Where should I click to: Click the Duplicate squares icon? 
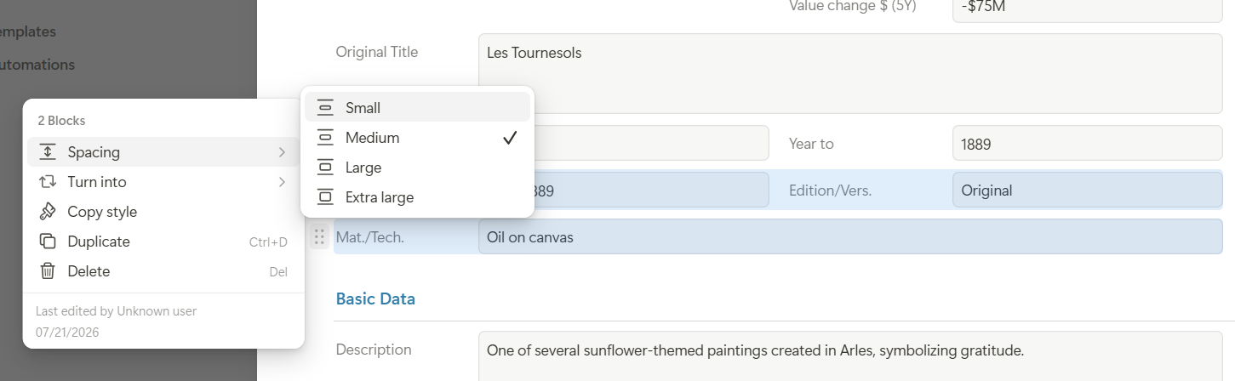[48, 242]
